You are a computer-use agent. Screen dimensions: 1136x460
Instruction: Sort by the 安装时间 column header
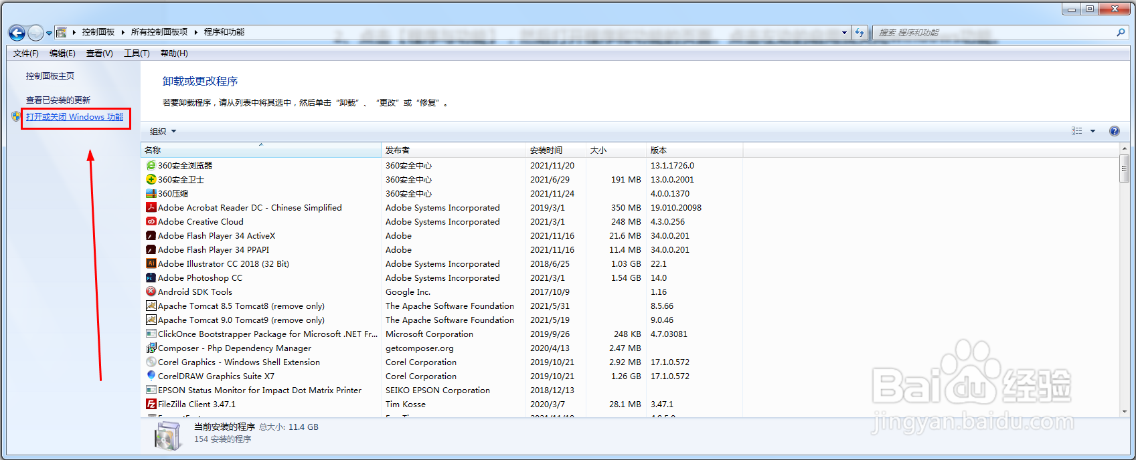[557, 150]
